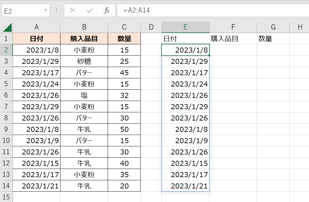Click the 購入品目 header cell in column B
Image resolution: width=309 pixels, height=202 pixels.
point(84,39)
